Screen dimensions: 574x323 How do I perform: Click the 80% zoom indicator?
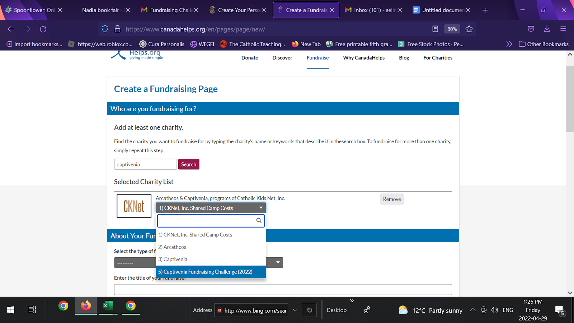pyautogui.click(x=452, y=29)
